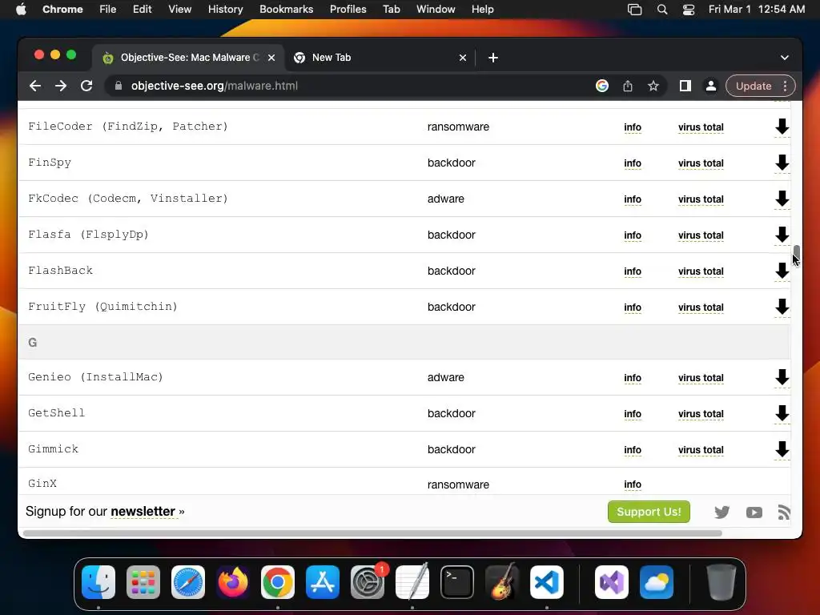
Task: Open the App Store from the Dock
Action: coord(323,582)
